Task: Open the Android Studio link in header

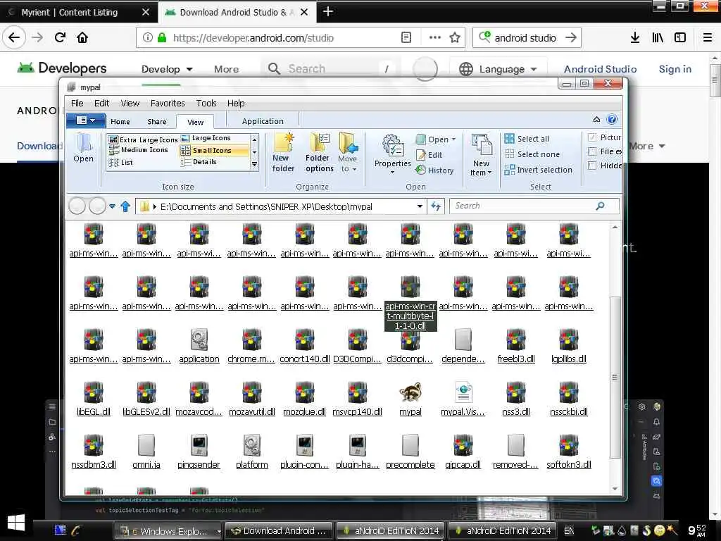Action: (x=600, y=69)
